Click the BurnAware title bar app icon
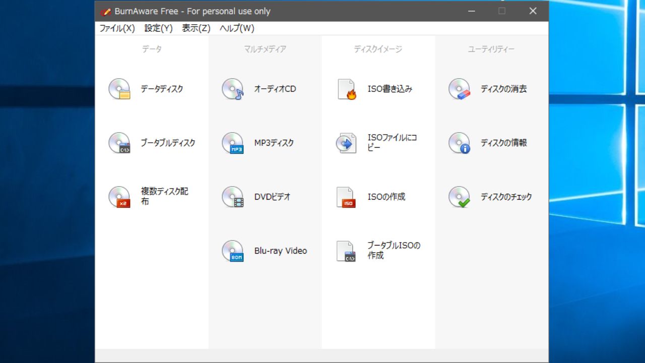Screen dimensions: 645x363 click(105, 11)
